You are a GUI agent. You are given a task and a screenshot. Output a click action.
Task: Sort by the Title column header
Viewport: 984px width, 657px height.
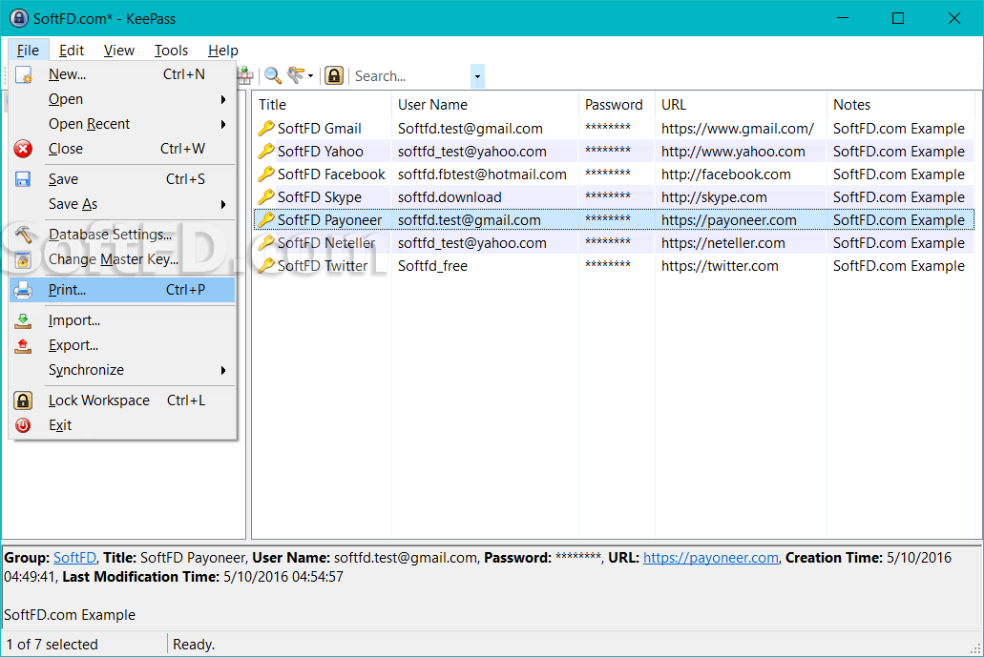[x=322, y=105]
